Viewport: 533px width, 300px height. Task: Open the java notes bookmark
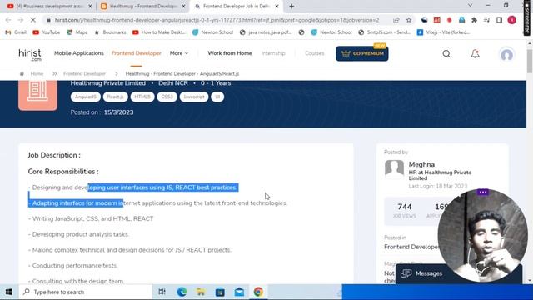pos(266,32)
